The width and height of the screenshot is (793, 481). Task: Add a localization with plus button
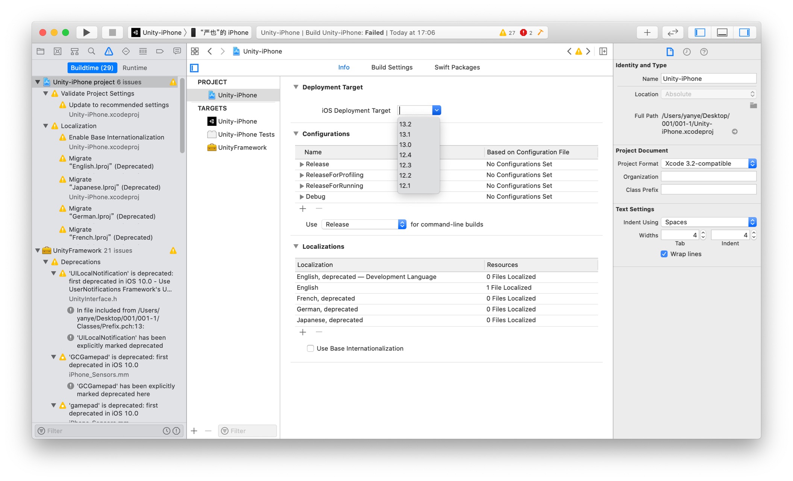coord(303,333)
